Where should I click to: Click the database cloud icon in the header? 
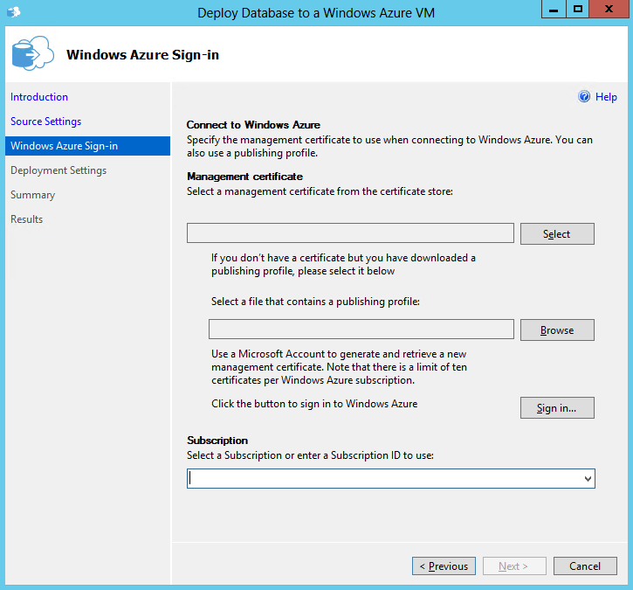(28, 54)
